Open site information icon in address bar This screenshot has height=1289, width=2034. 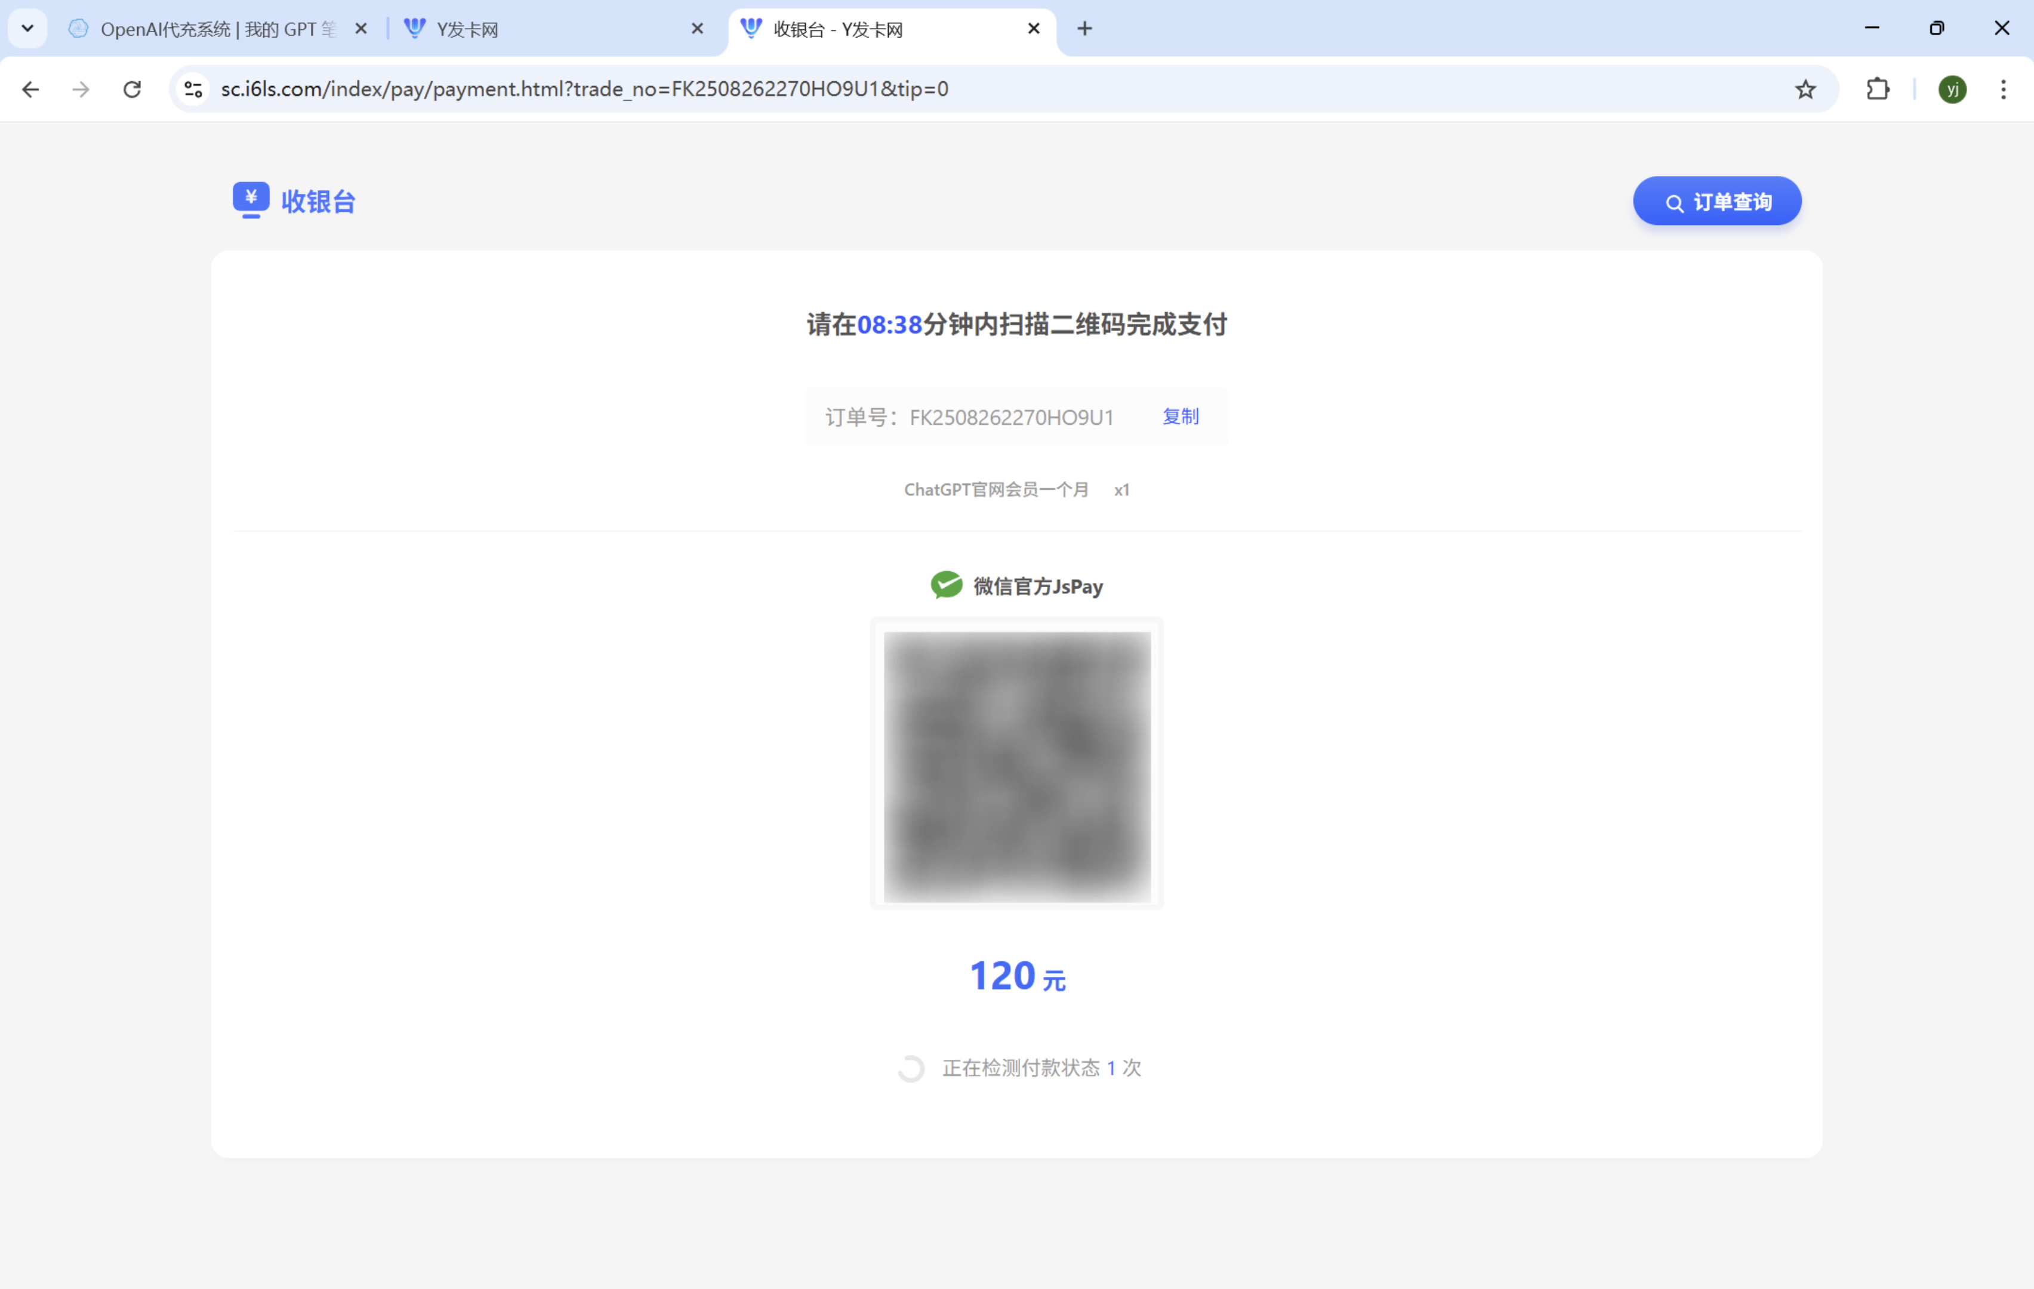pyautogui.click(x=193, y=90)
